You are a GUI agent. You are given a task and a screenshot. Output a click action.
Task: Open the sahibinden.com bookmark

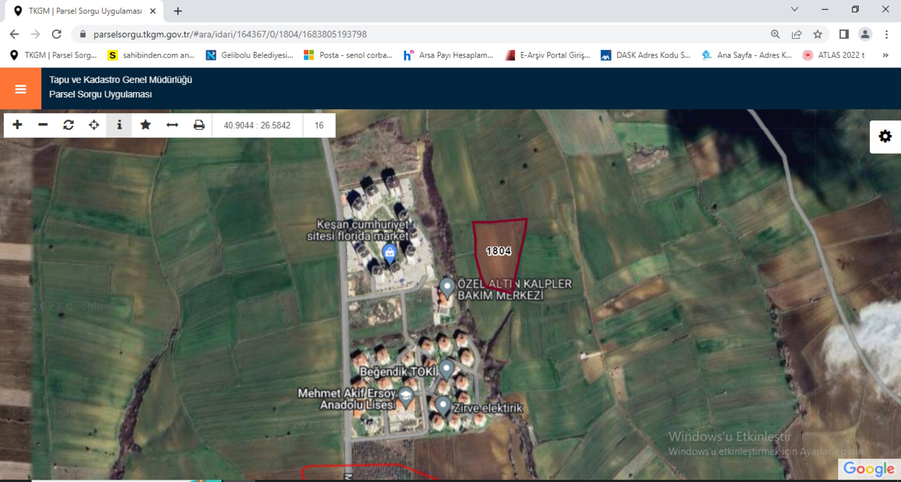151,55
